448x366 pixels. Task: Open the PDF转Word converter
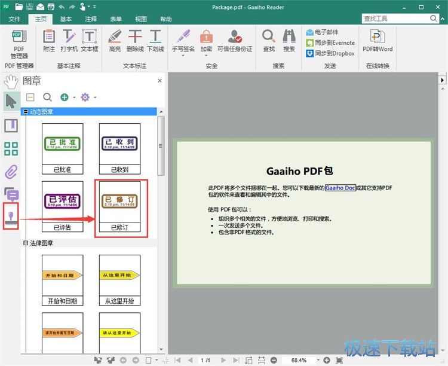[378, 41]
